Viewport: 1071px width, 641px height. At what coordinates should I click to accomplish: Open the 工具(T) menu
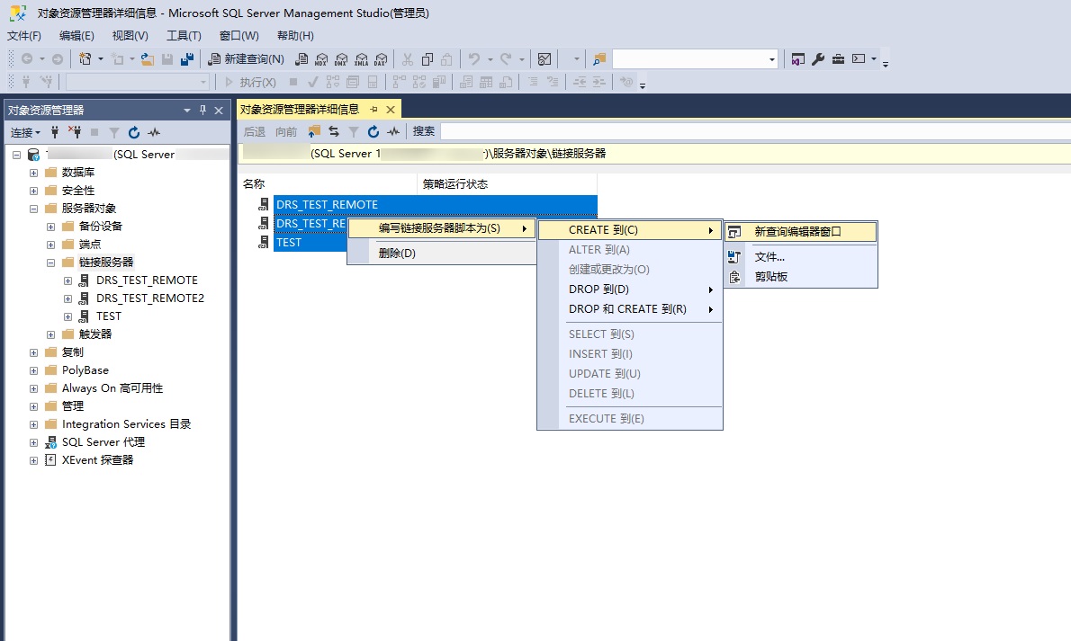184,35
